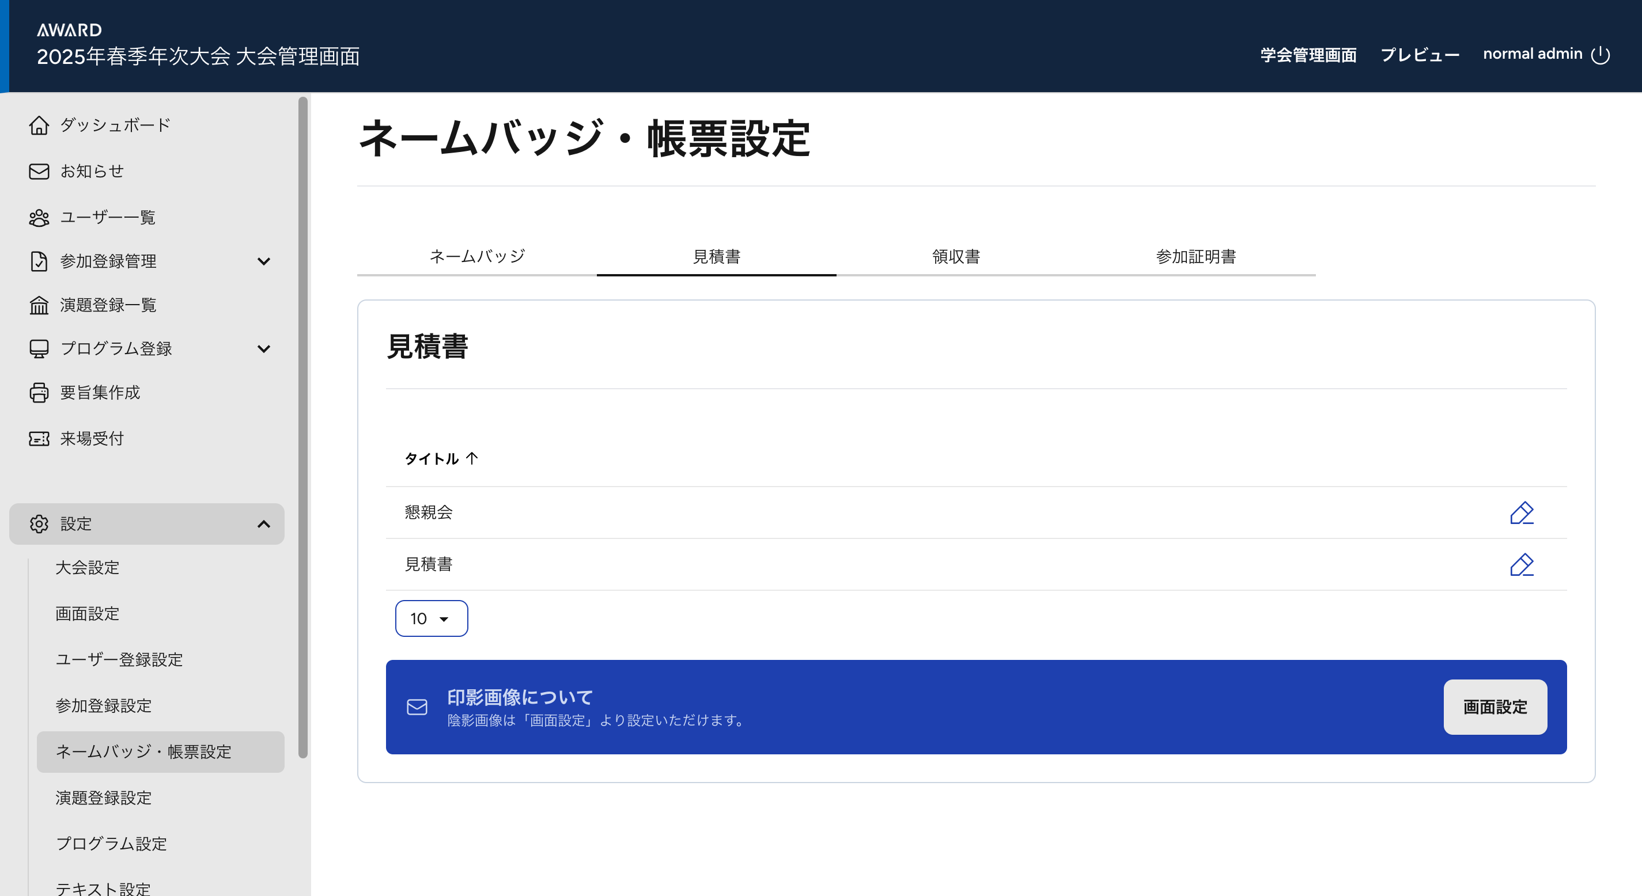Click the 画面設定 button in the blue banner
The image size is (1642, 896).
tap(1495, 707)
